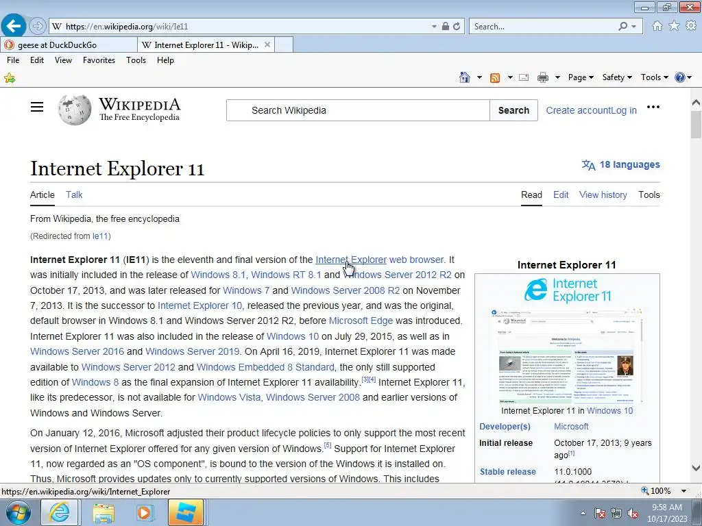Image resolution: width=702 pixels, height=526 pixels.
Task: Open the Edit menu
Action: coord(37,60)
